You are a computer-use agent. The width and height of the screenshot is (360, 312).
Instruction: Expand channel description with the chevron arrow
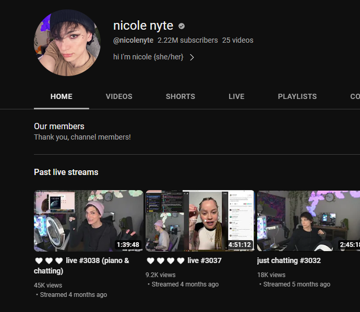192,57
